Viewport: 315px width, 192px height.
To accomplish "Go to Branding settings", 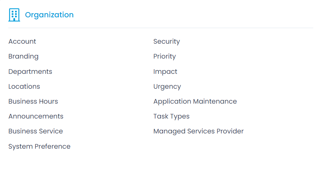I will (23, 56).
